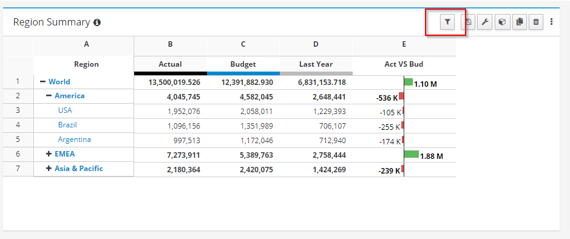Expand the EMEA row
The width and height of the screenshot is (570, 239).
49,154
